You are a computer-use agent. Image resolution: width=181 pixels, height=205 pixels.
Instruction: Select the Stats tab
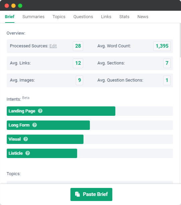[x=124, y=17]
